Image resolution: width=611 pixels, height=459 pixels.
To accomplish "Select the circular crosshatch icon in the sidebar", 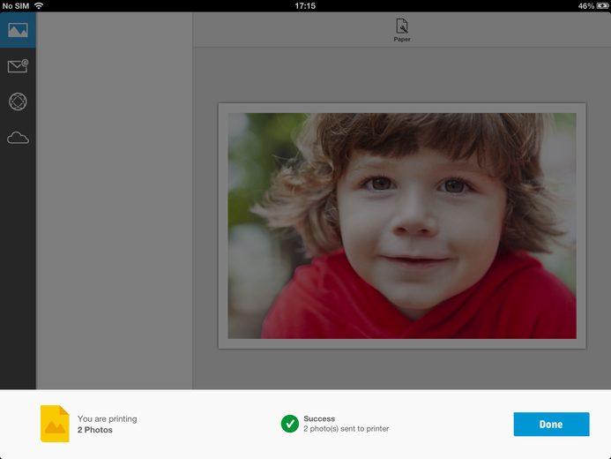I will click(x=18, y=102).
